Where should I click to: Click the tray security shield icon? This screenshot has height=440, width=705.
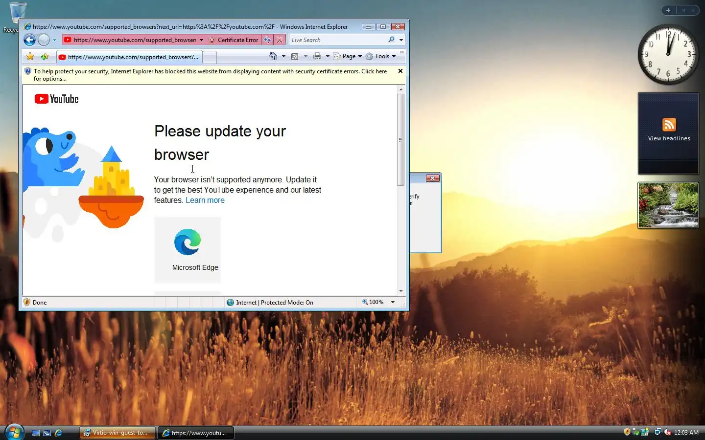pyautogui.click(x=627, y=432)
